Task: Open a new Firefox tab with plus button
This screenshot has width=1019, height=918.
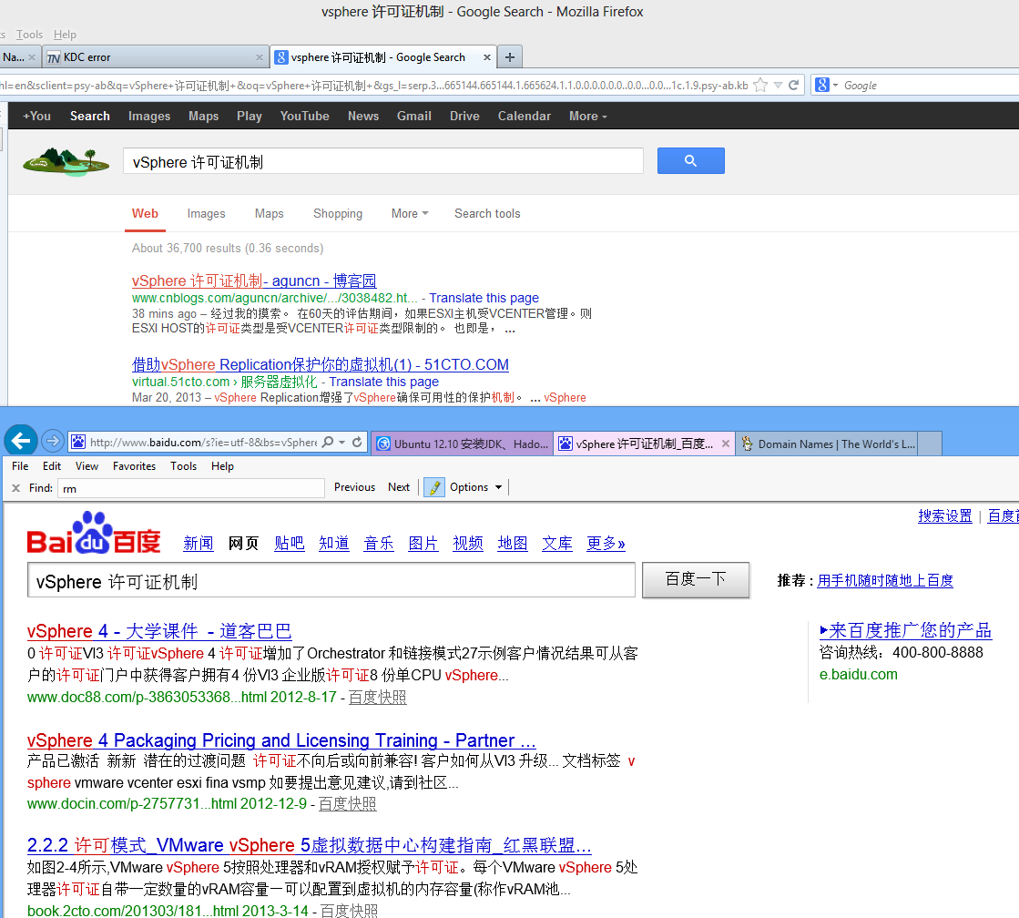Action: 510,57
